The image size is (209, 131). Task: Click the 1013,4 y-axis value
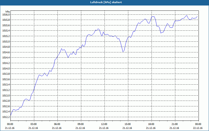[6, 85]
